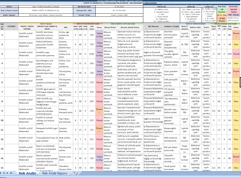
Task: Click the LPG'li forklift tüp değişimi cell
Action: tap(47, 101)
